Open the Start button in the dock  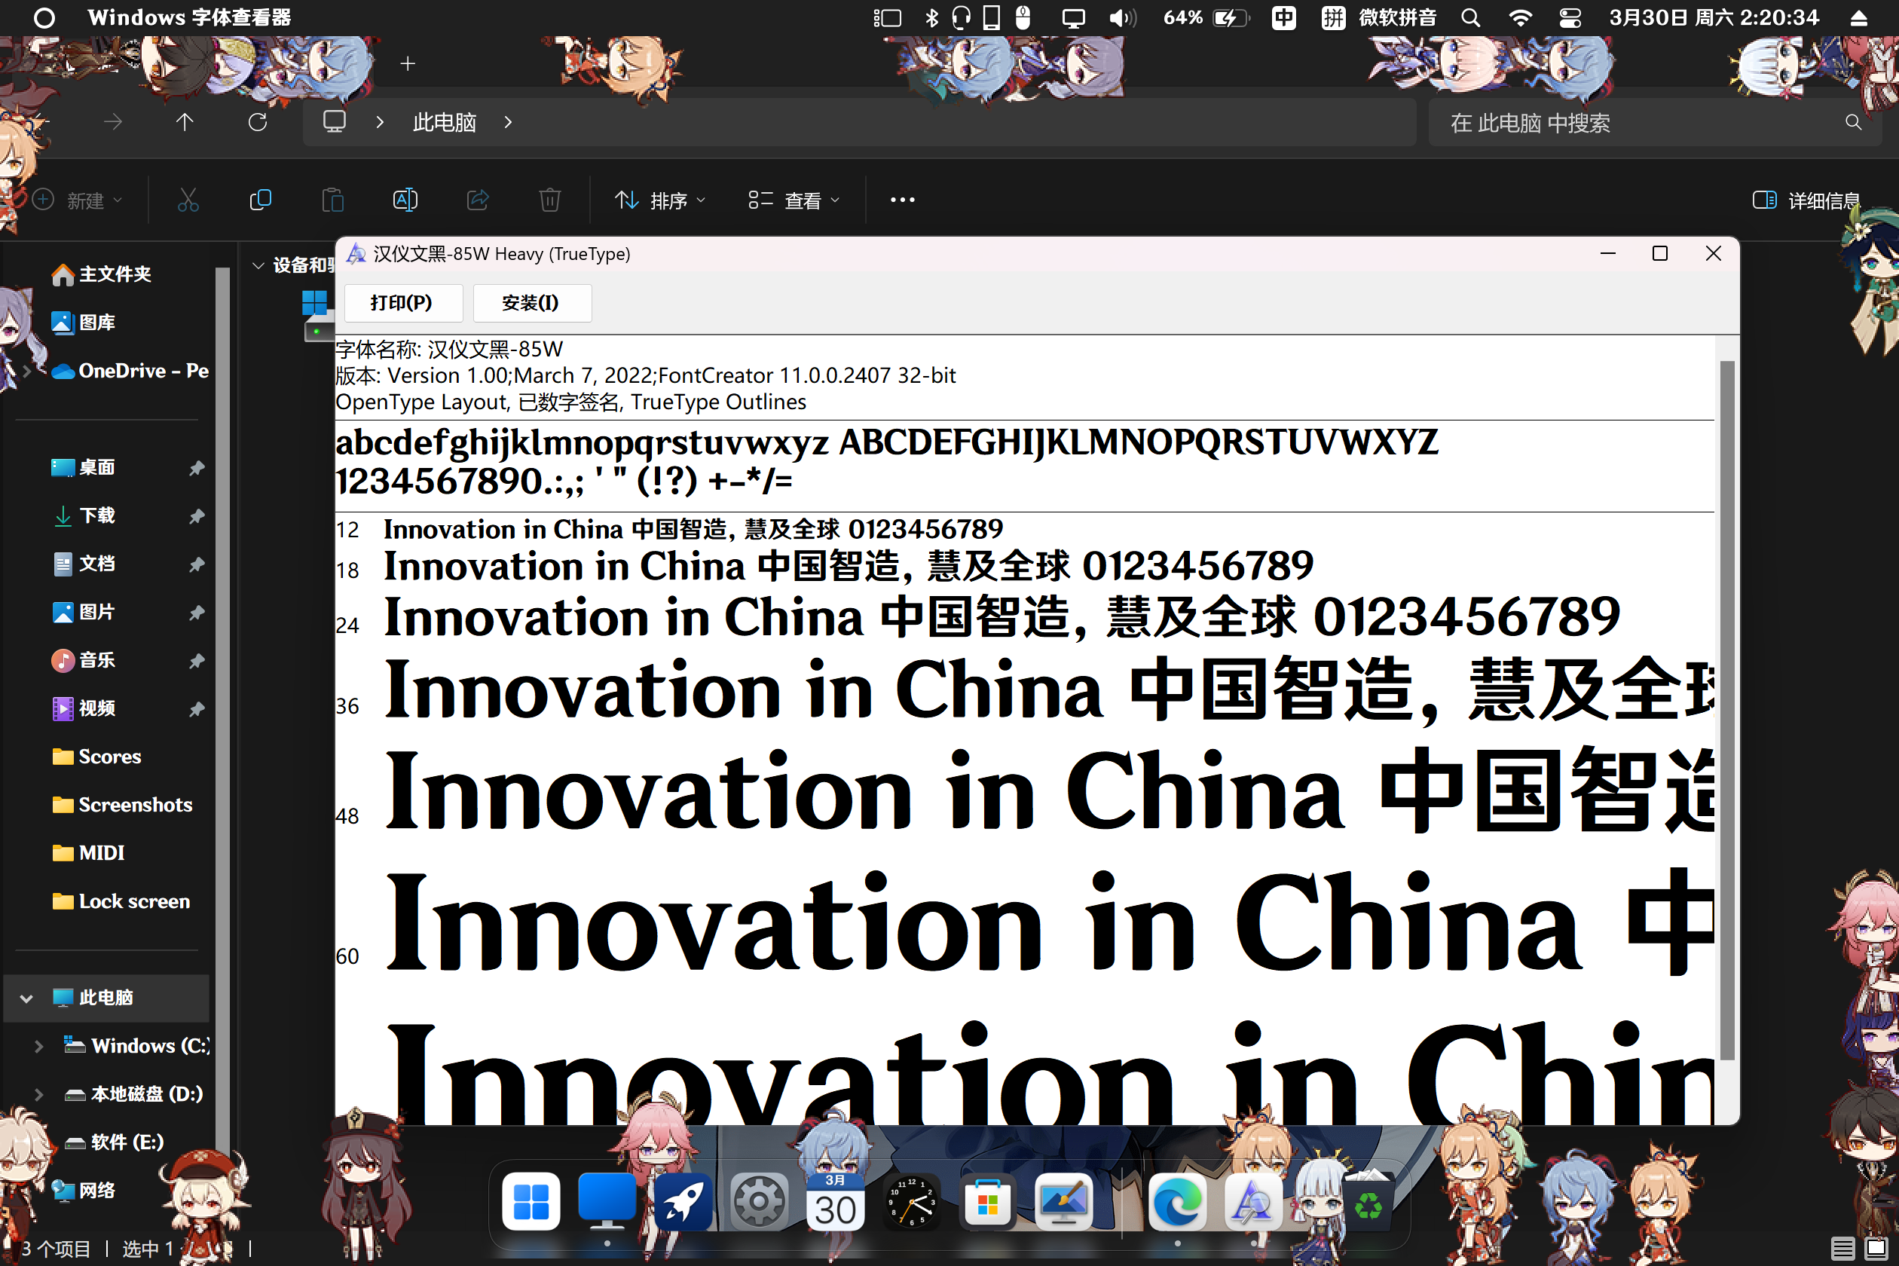click(531, 1202)
